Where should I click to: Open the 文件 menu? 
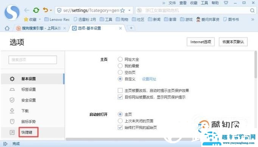[172, 3]
